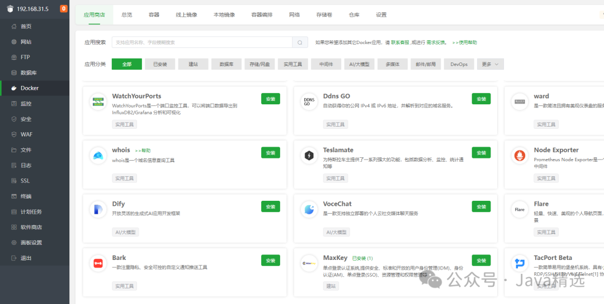The height and width of the screenshot is (304, 604).
Task: Expand the 更多 category dropdown
Action: click(x=490, y=64)
